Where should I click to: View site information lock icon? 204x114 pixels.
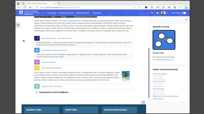[x=37, y=7]
